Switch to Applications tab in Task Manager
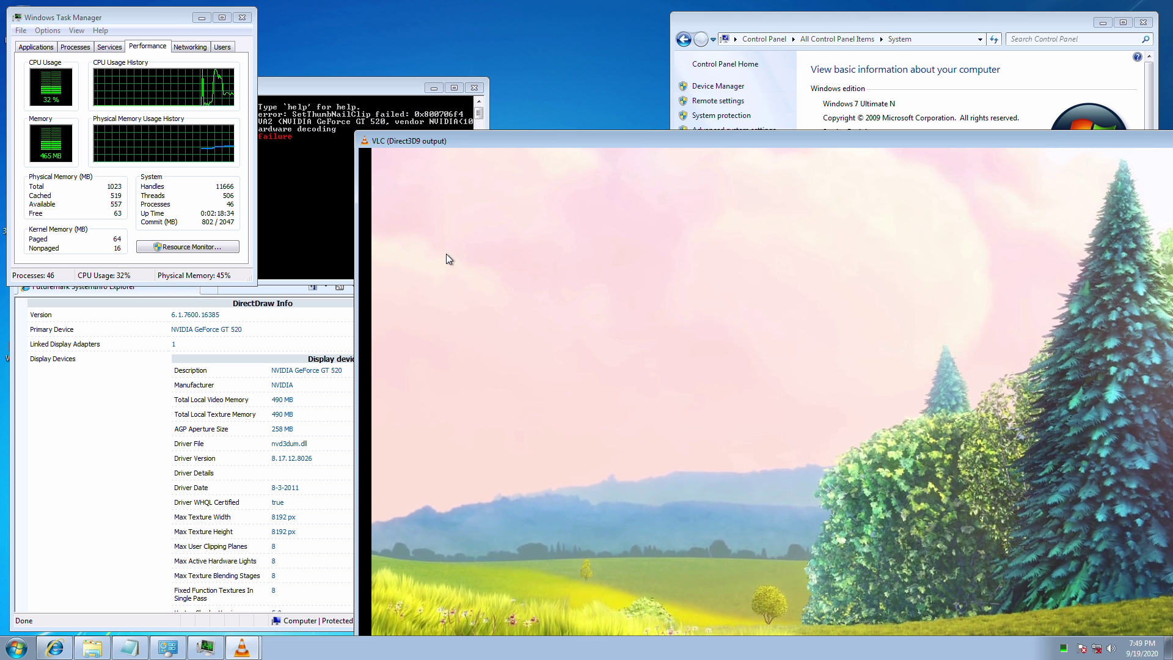 [x=36, y=47]
